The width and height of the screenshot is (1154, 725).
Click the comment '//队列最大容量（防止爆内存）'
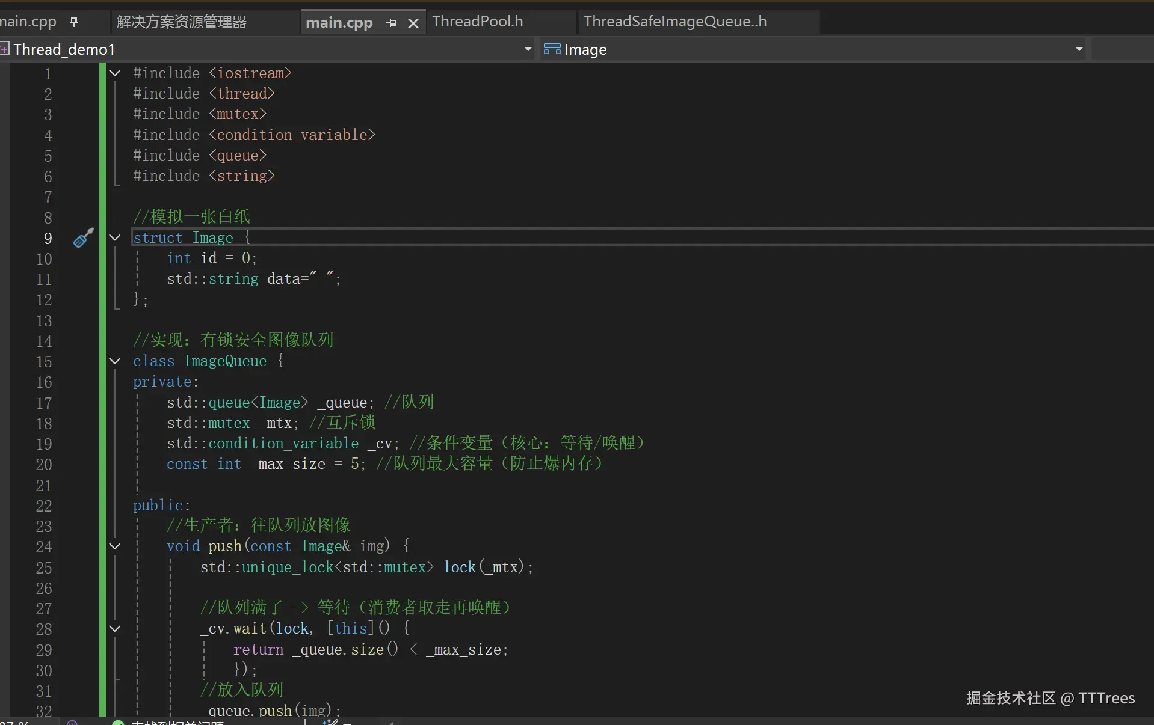point(490,463)
